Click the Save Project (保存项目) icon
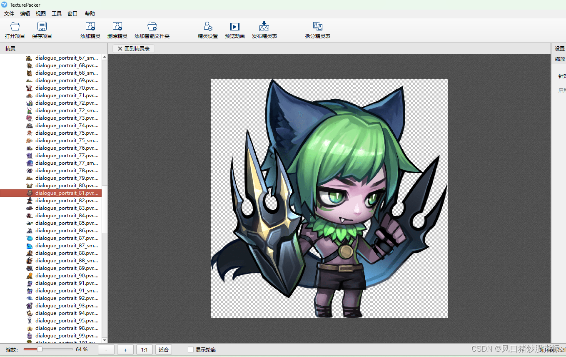The width and height of the screenshot is (566, 357). click(x=42, y=27)
